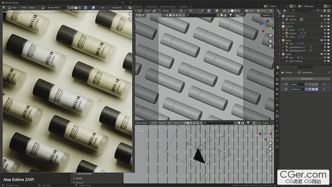Screen dimensions: 332x187
Task: Click filter funnel icon in outliner header
Action: tap(318, 11)
